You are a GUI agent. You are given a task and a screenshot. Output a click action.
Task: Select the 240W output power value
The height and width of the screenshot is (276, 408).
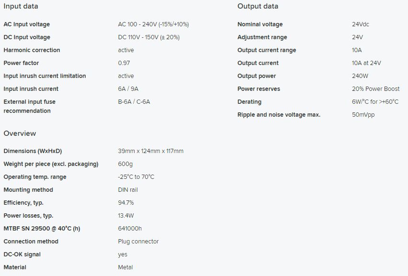point(360,76)
